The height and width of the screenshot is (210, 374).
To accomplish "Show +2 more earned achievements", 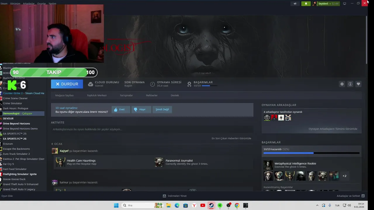I will click(x=344, y=176).
